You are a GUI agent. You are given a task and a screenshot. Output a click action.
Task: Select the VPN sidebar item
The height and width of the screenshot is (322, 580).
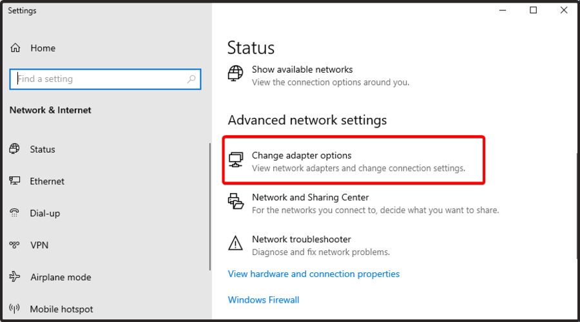click(x=39, y=245)
